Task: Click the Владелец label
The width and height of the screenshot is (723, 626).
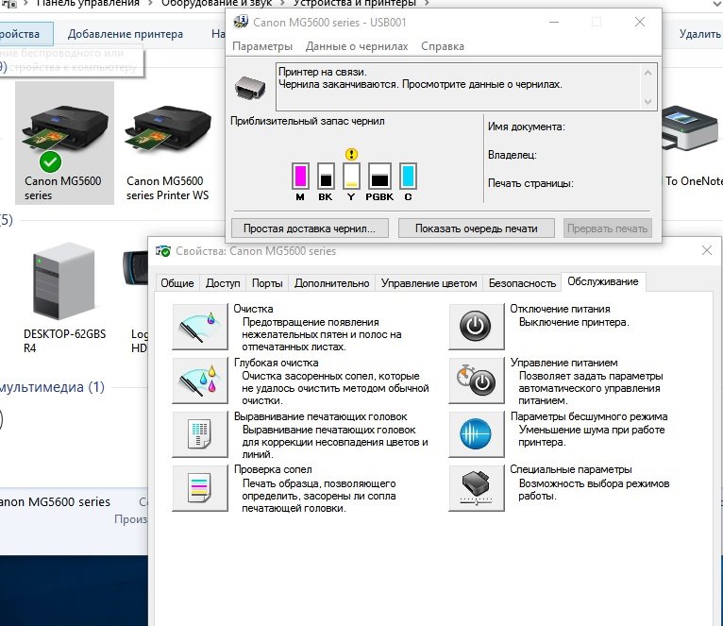Action: 513,155
